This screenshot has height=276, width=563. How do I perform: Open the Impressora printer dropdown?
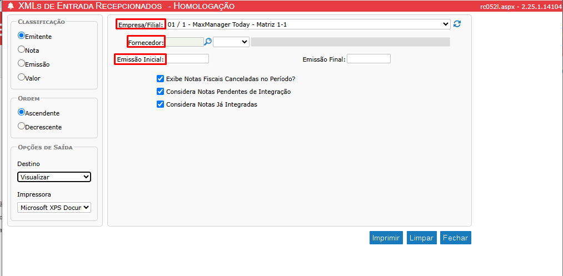(x=54, y=207)
